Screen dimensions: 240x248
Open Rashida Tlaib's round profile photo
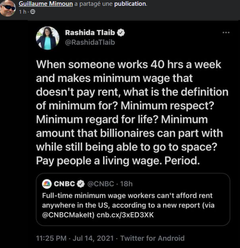pos(48,38)
